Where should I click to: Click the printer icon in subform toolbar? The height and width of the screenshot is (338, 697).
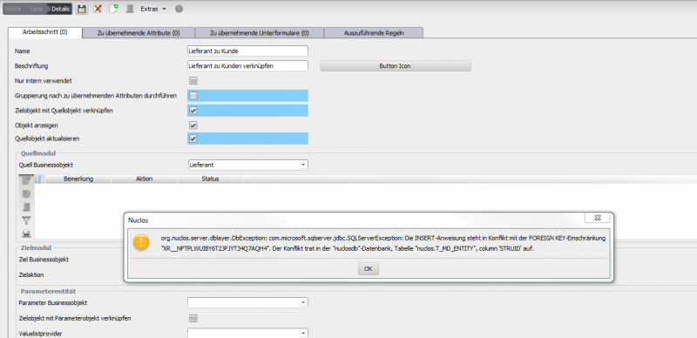coord(26,233)
